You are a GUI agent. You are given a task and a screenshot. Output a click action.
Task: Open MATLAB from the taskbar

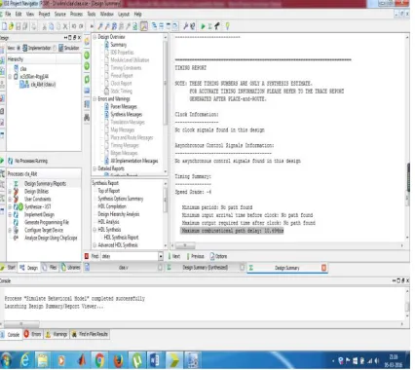81,360
